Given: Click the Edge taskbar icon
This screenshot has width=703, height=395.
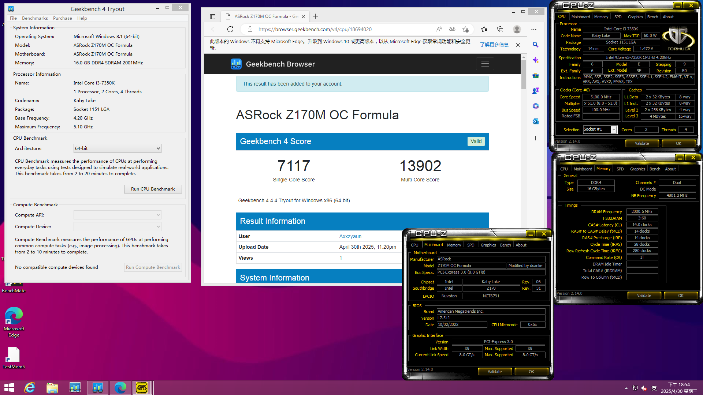Looking at the screenshot, I should (120, 388).
